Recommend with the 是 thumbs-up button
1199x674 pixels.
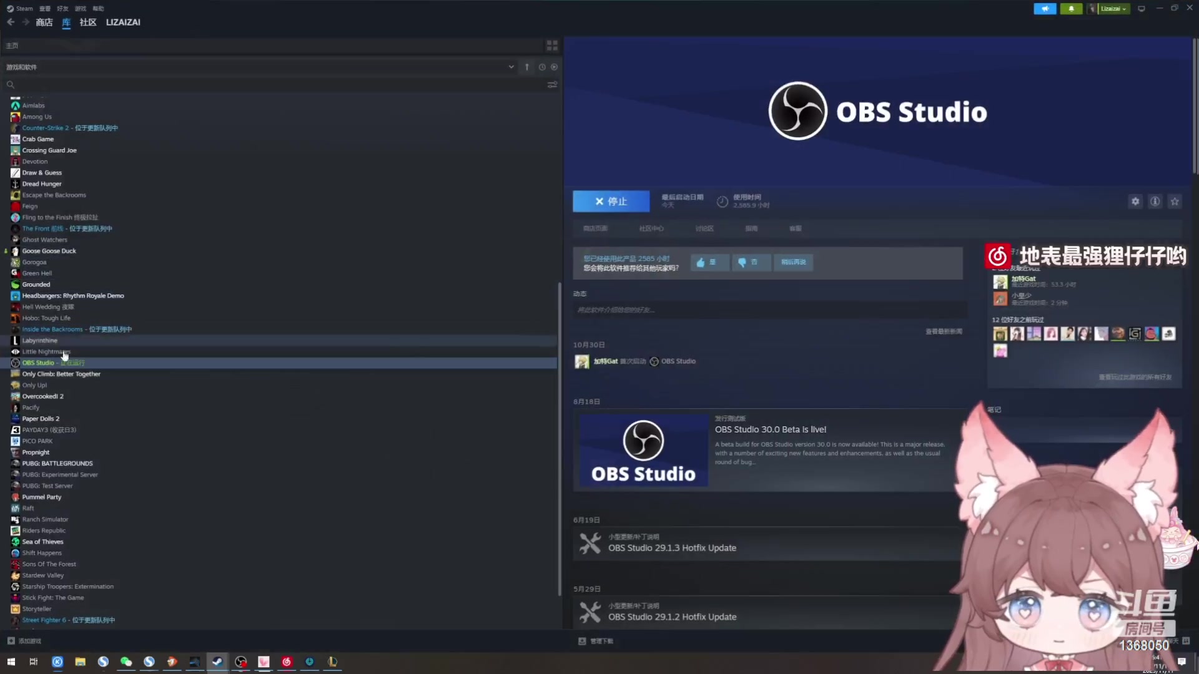click(x=708, y=263)
